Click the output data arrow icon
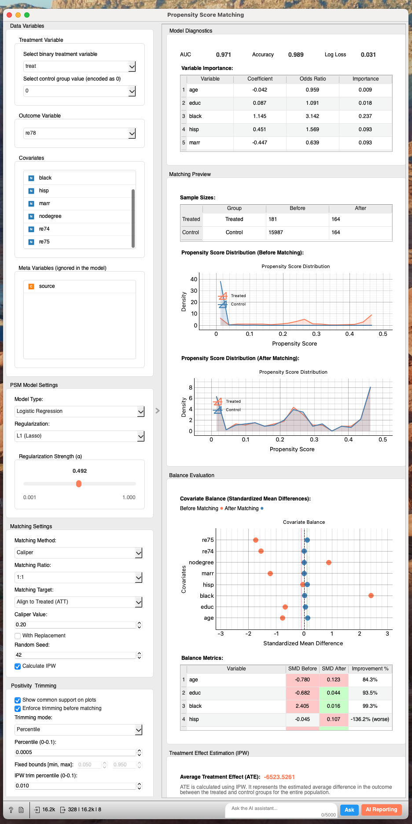The height and width of the screenshot is (824, 412). coord(63,809)
